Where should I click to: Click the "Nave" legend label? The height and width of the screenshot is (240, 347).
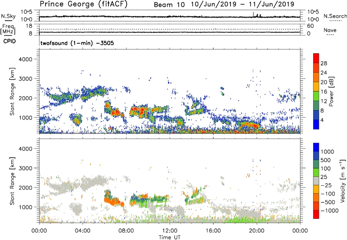(x=330, y=30)
